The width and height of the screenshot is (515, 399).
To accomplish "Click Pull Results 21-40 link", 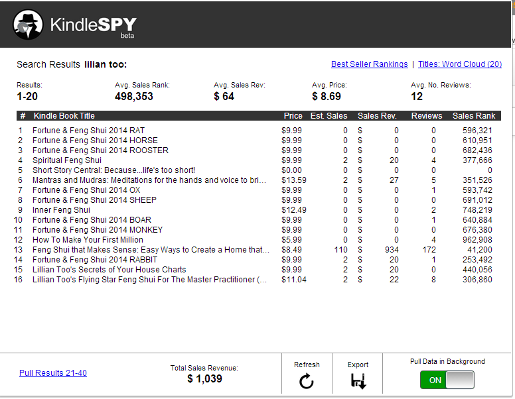I will point(53,373).
